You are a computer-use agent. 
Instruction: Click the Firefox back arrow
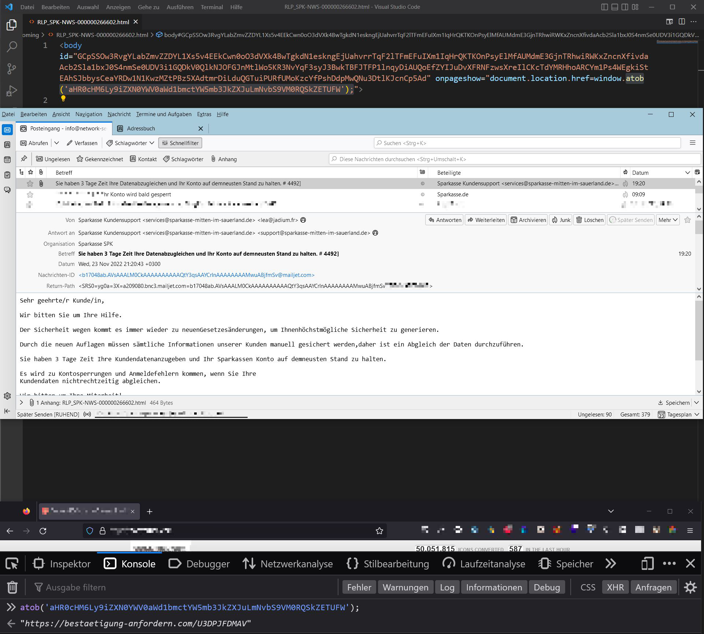[10, 531]
